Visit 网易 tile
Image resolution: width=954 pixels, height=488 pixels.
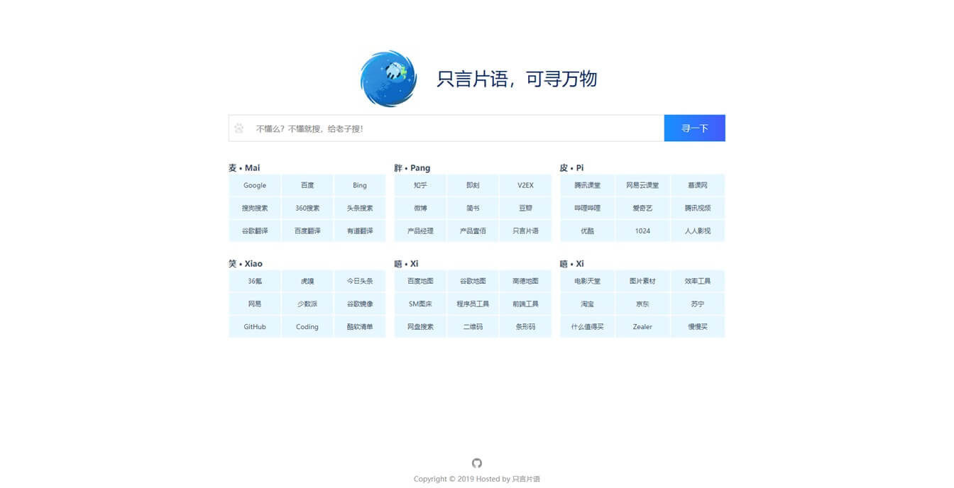[255, 304]
